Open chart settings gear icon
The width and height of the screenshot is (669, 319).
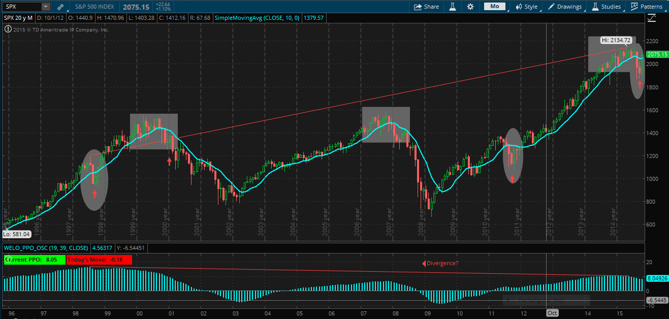click(x=470, y=7)
